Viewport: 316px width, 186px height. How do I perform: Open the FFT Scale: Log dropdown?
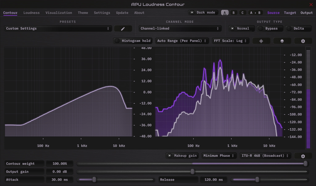tap(231, 41)
